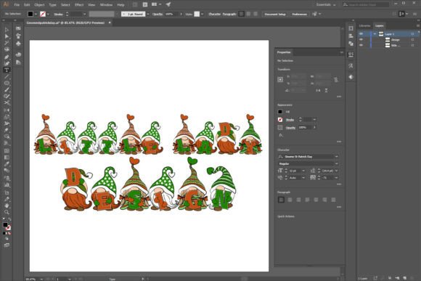Open the Character panel link

[215, 14]
